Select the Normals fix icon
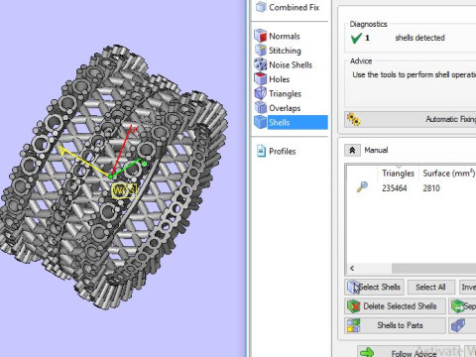This screenshot has height=357, width=476. tap(261, 36)
